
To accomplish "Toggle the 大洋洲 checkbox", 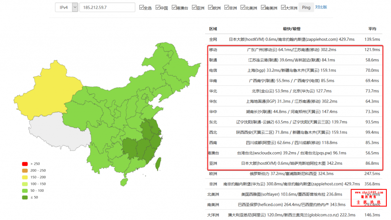I will tap(283, 7).
